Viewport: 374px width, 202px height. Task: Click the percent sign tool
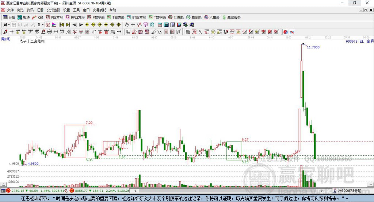[201, 32]
